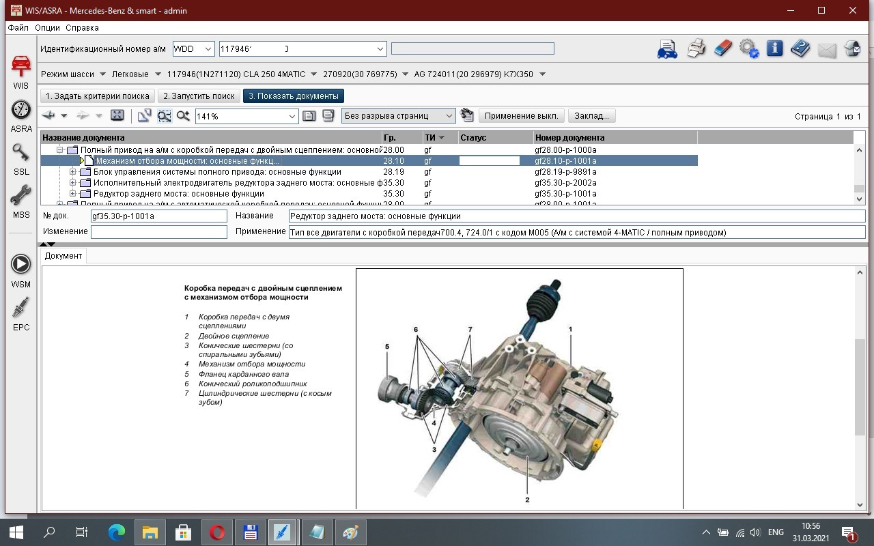The width and height of the screenshot is (874, 546).
Task: Open Microsoft Edge from taskbar
Action: (x=117, y=532)
